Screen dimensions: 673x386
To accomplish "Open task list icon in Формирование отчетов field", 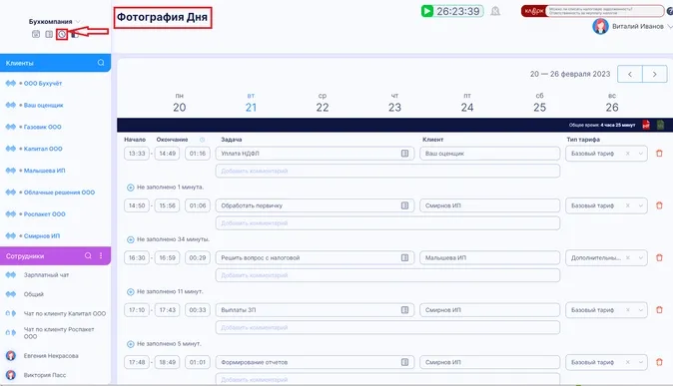I will (x=404, y=362).
